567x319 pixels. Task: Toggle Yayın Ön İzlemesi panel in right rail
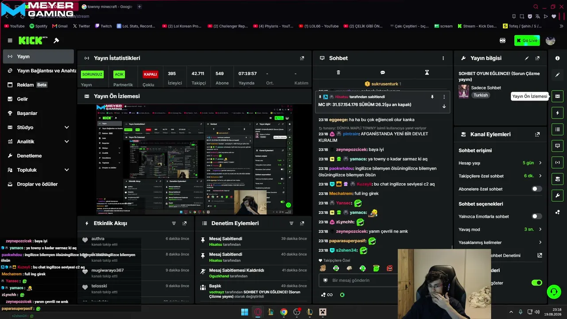[557, 96]
